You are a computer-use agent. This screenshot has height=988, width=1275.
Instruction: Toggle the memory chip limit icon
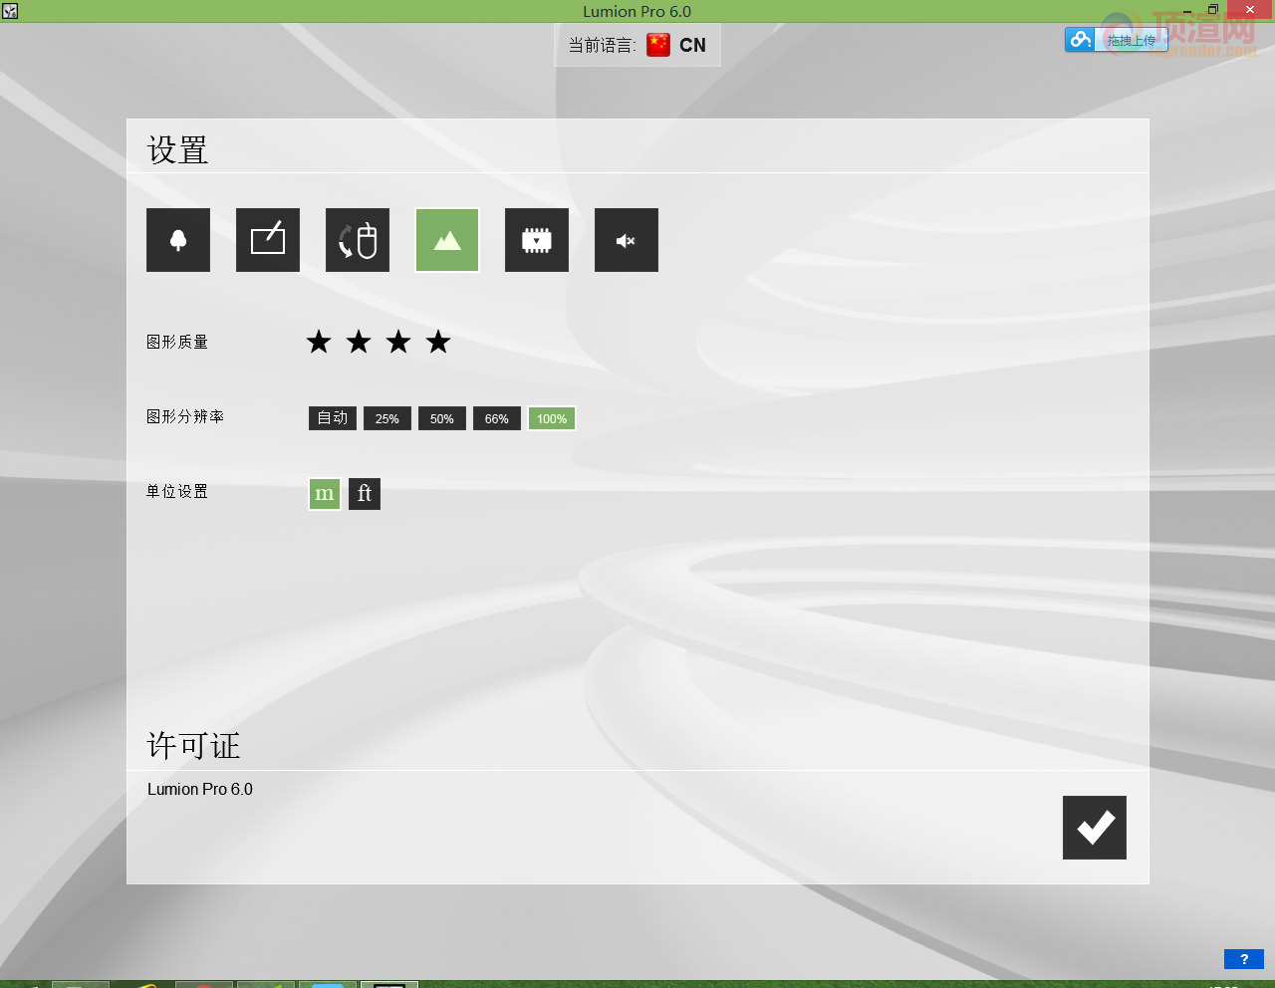537,240
